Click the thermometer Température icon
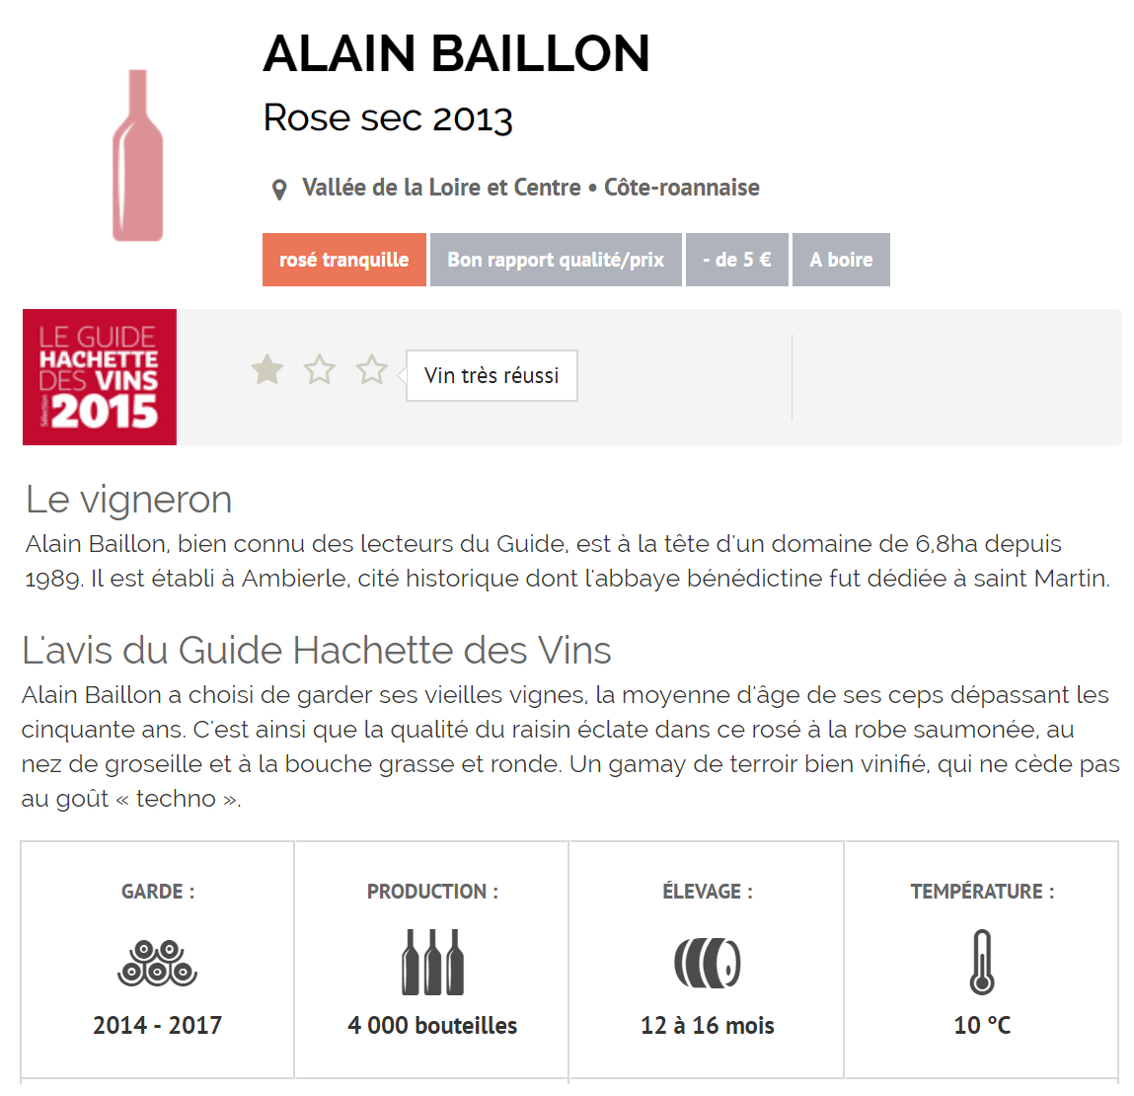This screenshot has width=1134, height=1096. coord(982,962)
